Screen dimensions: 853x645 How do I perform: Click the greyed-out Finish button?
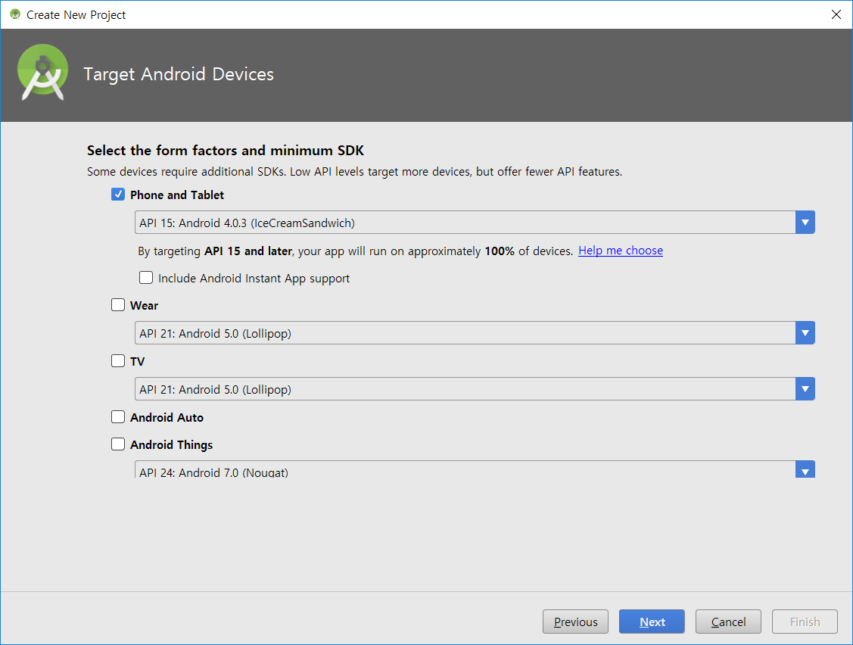tap(805, 622)
